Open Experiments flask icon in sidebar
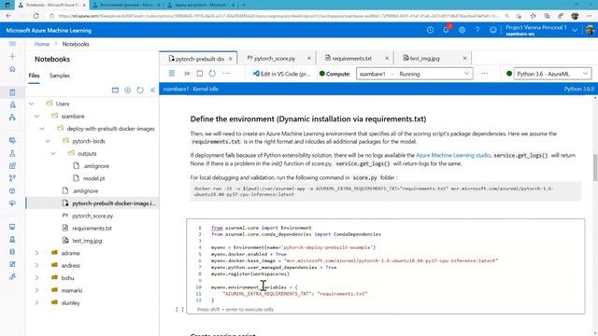Screen dimensions: 598x336 (12, 153)
